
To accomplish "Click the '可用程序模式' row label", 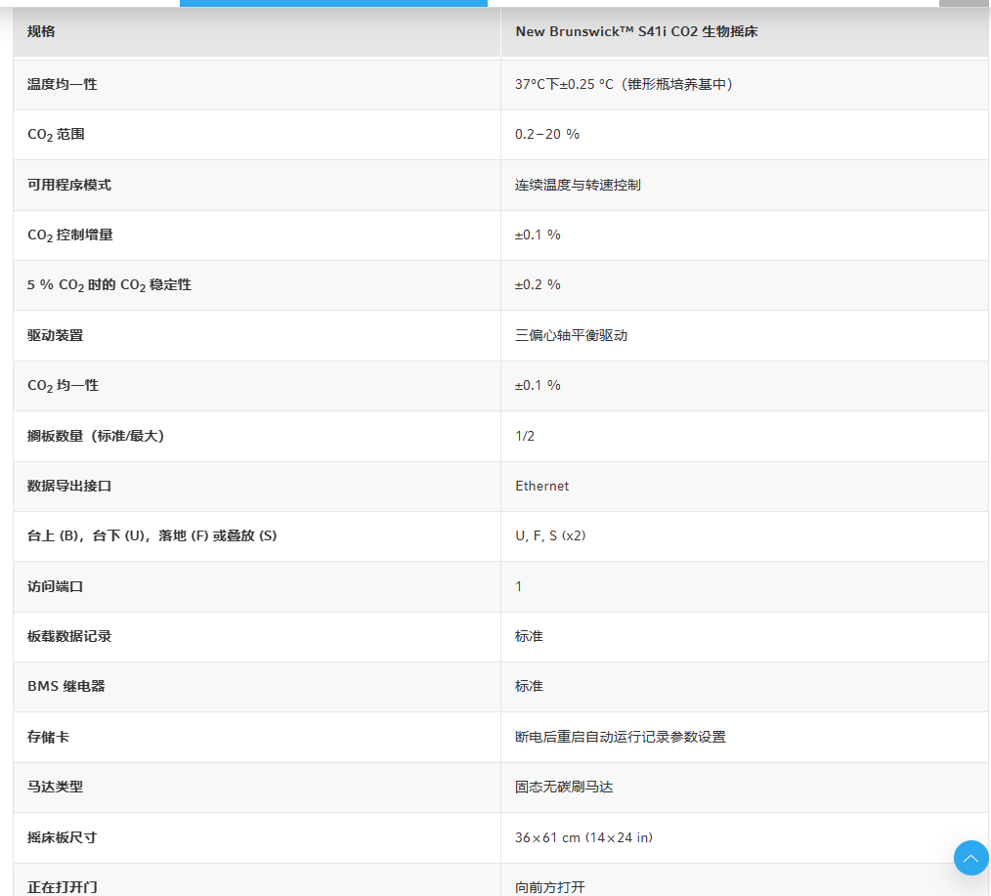I will click(68, 185).
